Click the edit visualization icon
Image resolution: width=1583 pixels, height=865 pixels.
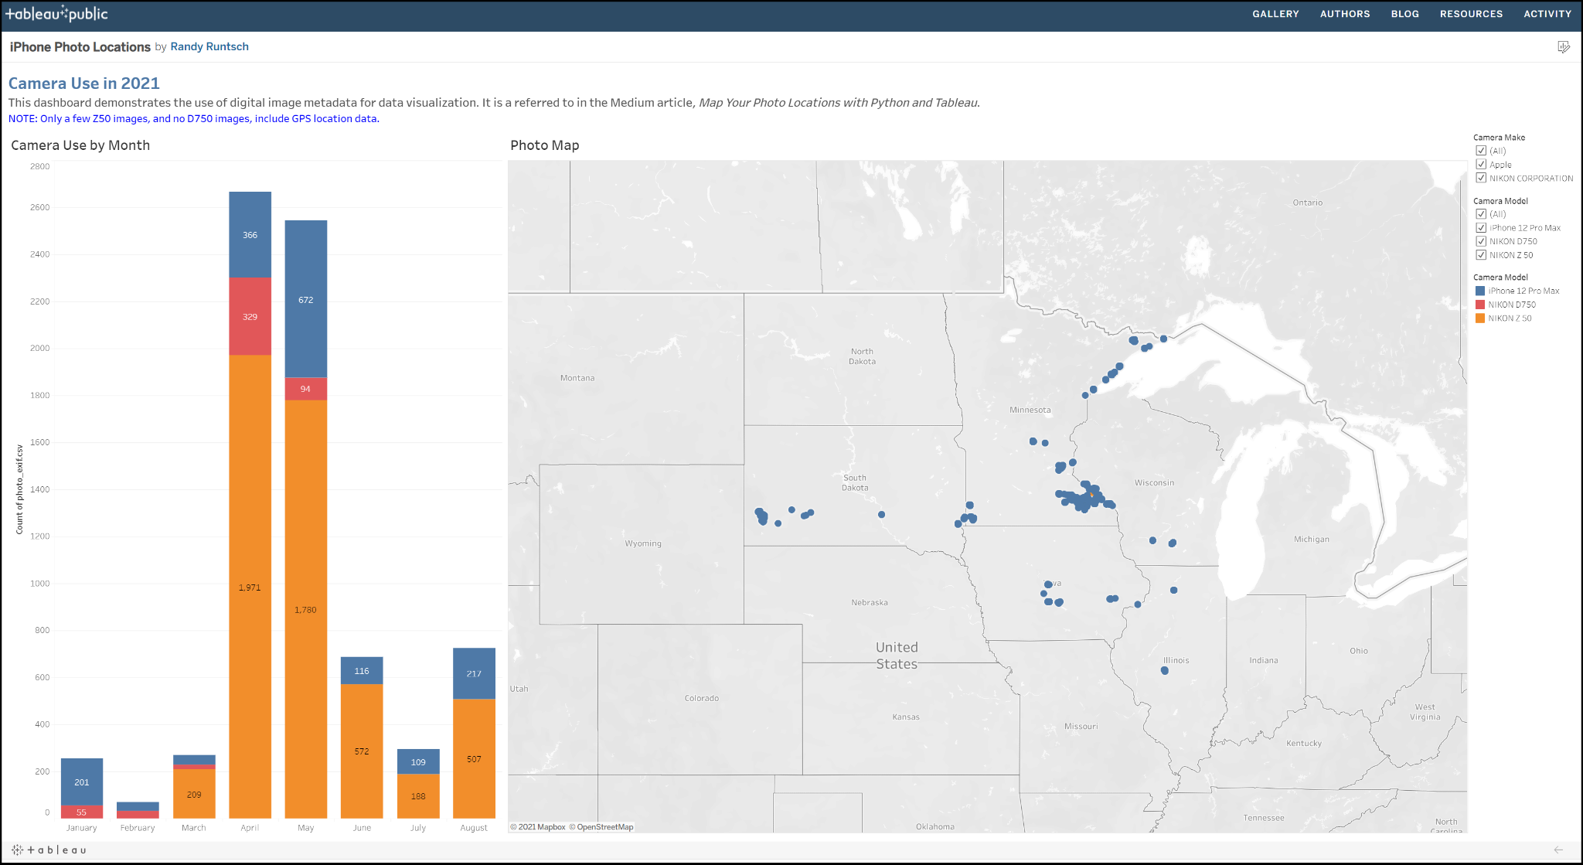pyautogui.click(x=1563, y=47)
